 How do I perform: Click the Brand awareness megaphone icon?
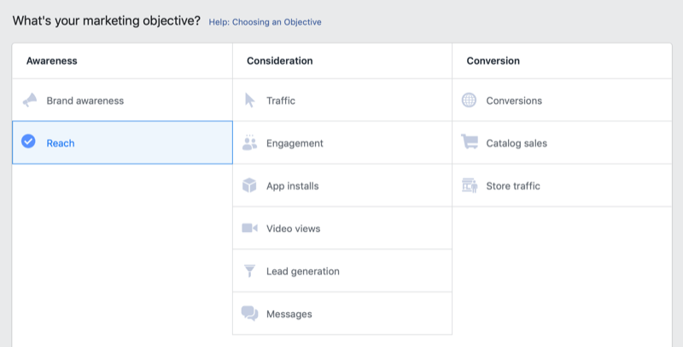tap(30, 101)
